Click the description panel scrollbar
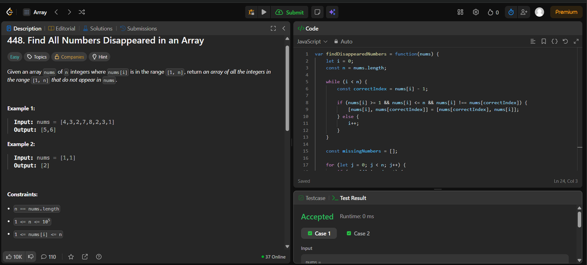587x265 pixels. pos(288,88)
